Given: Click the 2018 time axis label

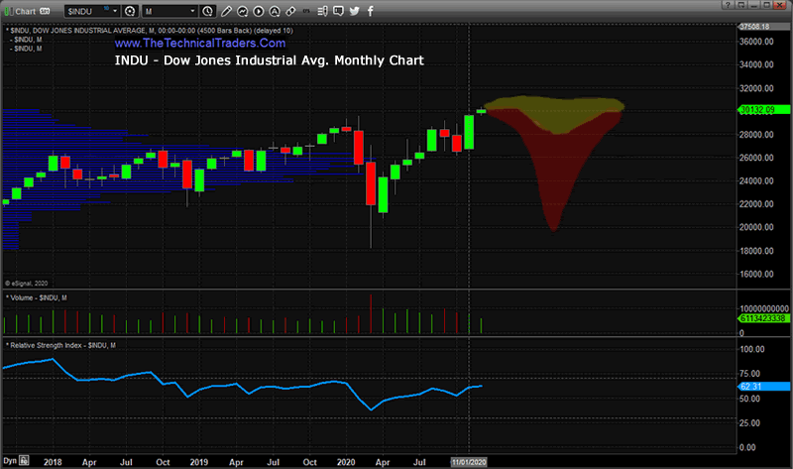Looking at the screenshot, I should click(53, 462).
